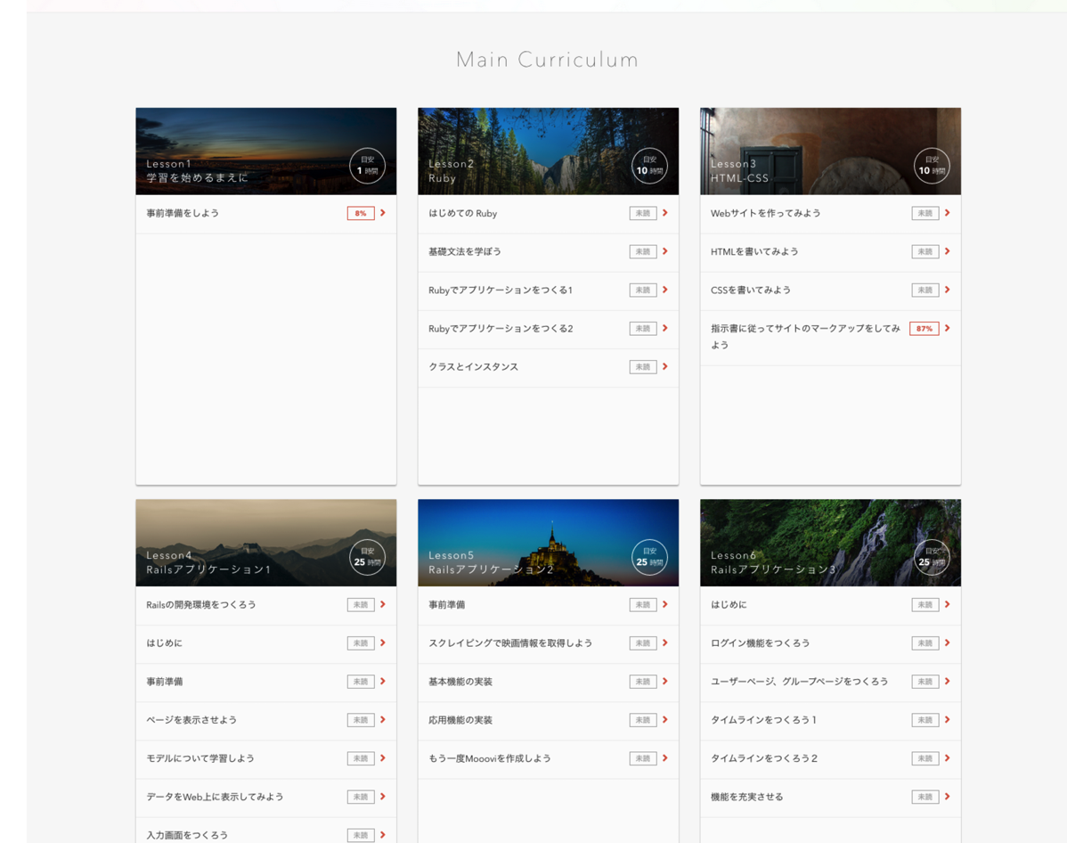1067x843 pixels.
Task: Click the 25時間 circle badge on Lesson5
Action: (649, 558)
